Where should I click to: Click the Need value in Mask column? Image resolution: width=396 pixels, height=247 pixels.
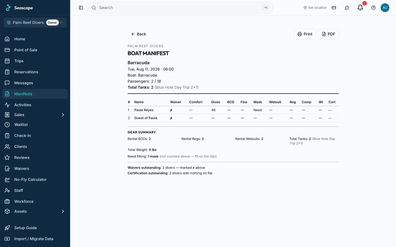(x=258, y=110)
